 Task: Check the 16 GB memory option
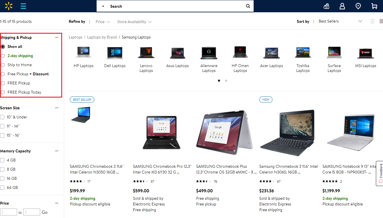2,178
